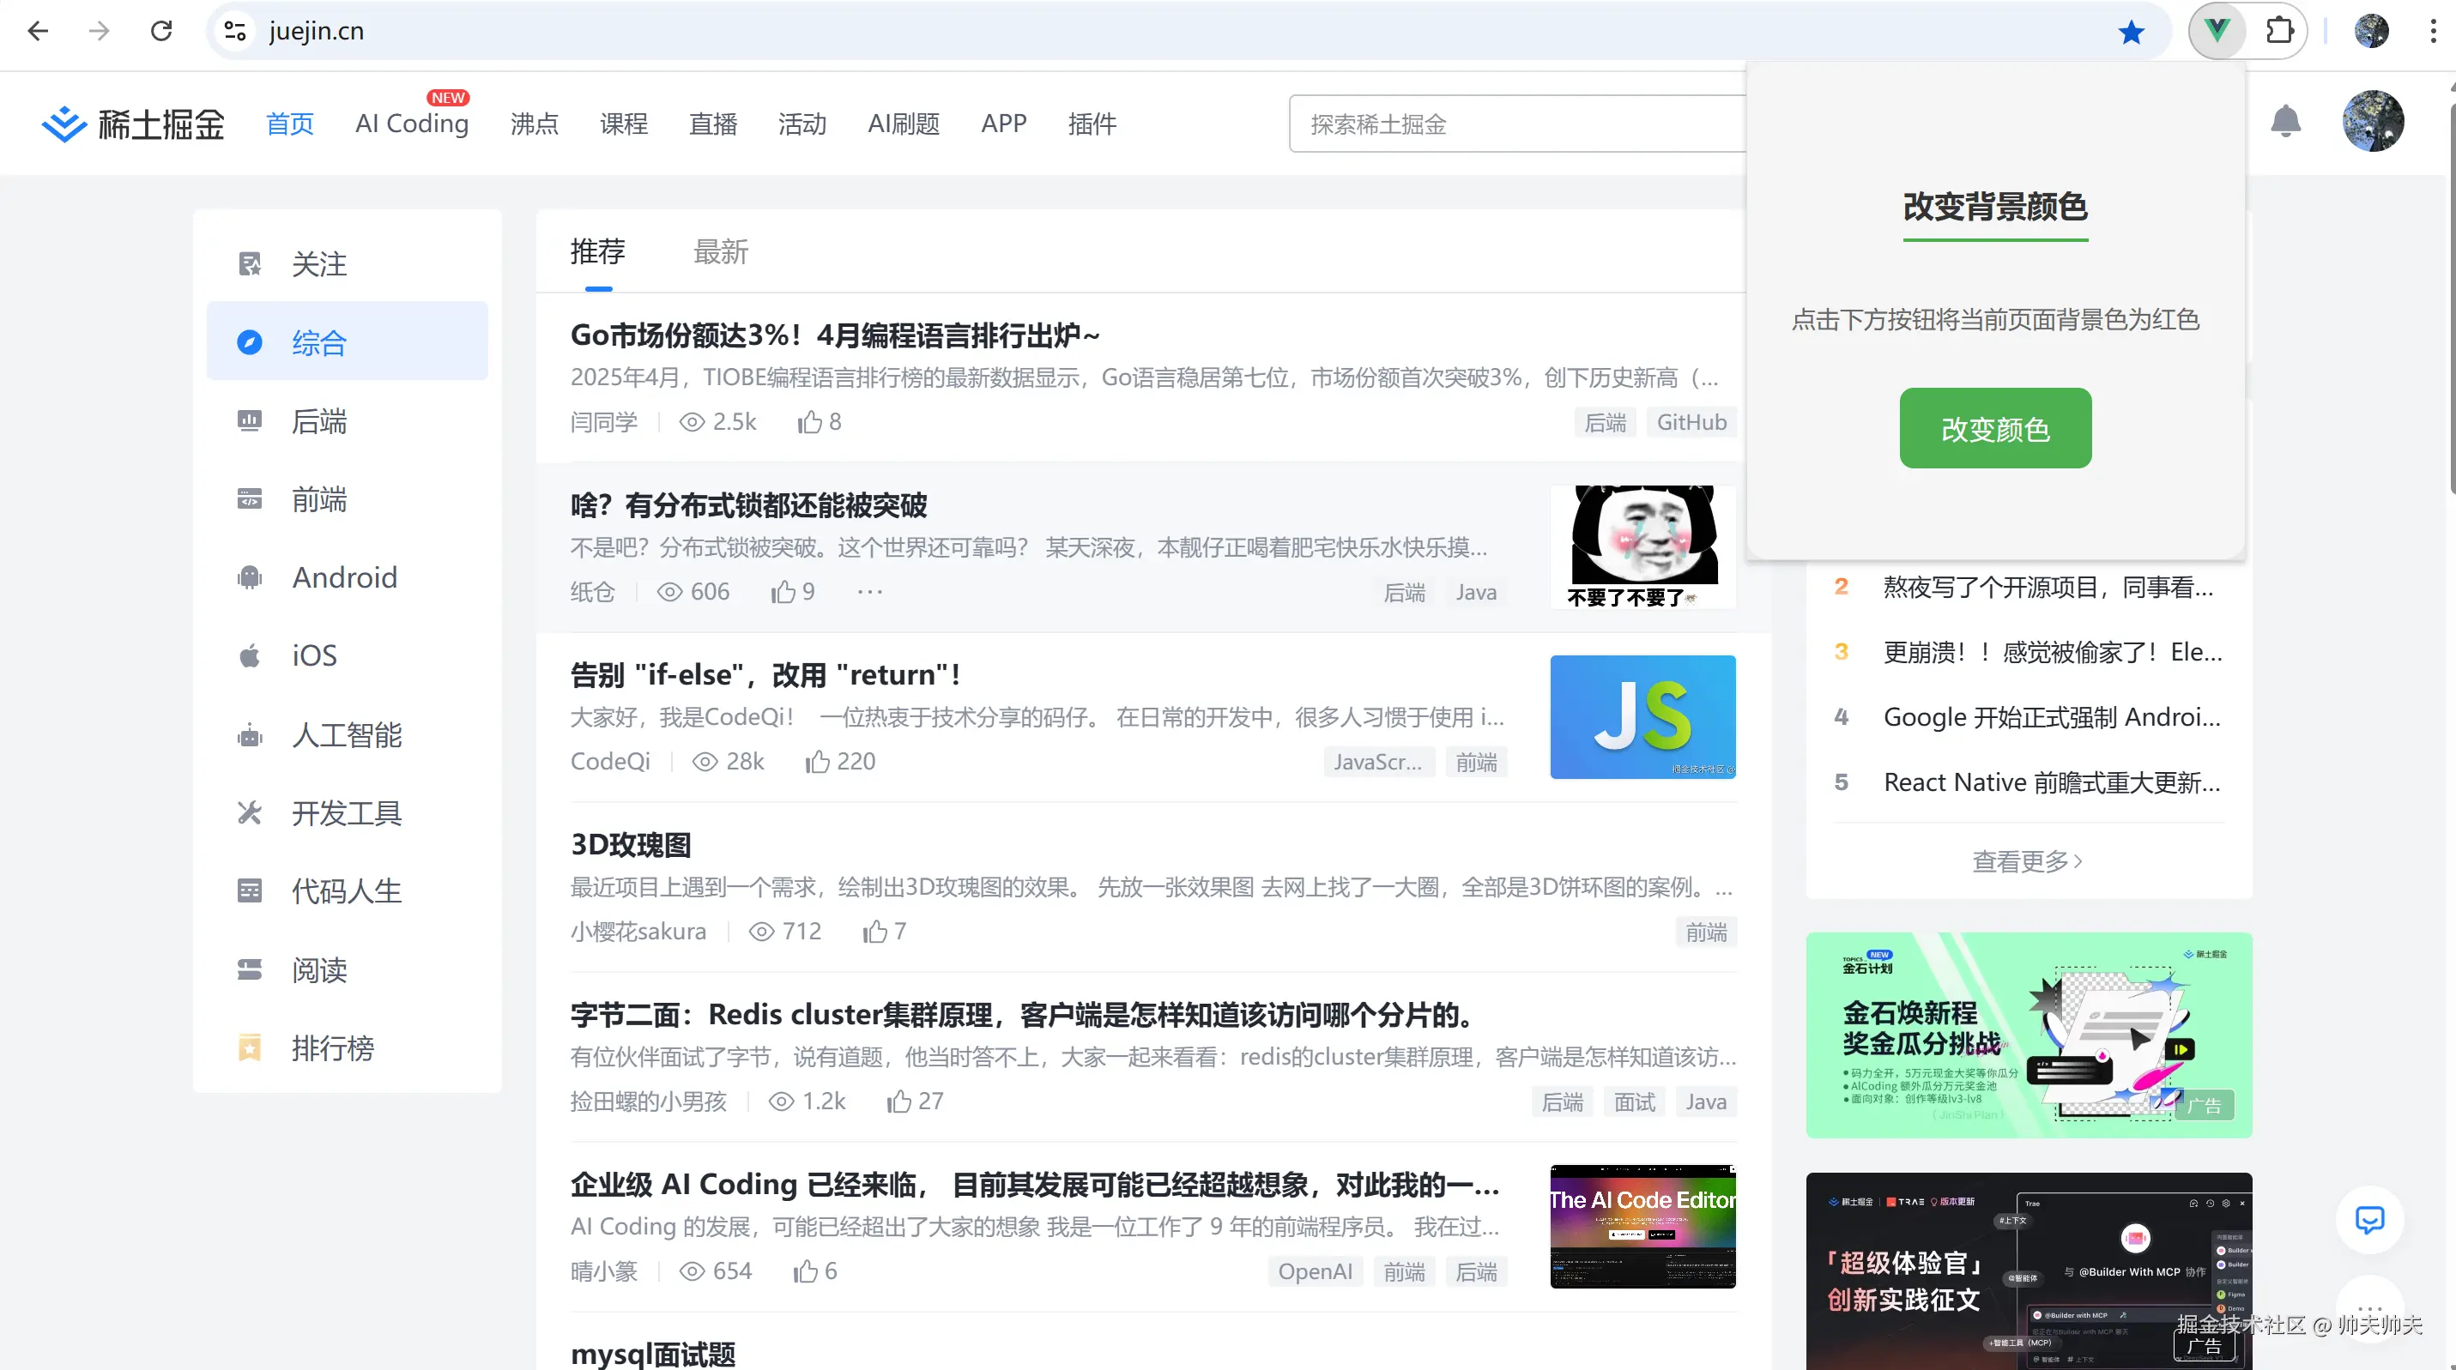Click the 综合 compass icon
Screen dimensions: 2456x1370
pyautogui.click(x=250, y=342)
